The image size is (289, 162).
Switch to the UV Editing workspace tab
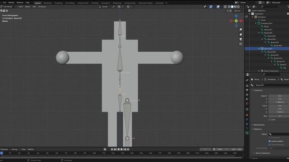click(70, 3)
